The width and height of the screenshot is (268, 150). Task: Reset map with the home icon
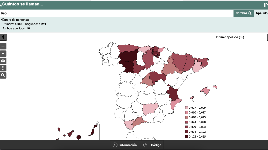[3, 61]
